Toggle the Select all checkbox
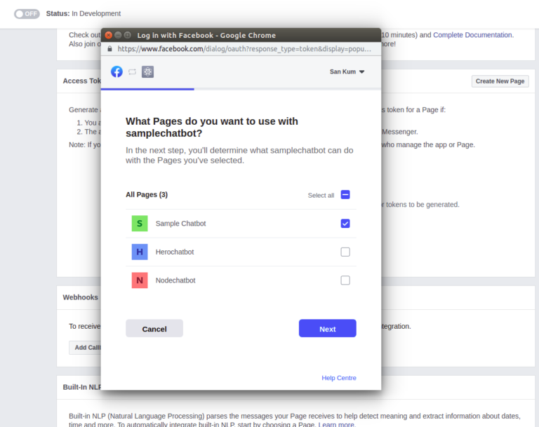The height and width of the screenshot is (427, 539). 345,195
